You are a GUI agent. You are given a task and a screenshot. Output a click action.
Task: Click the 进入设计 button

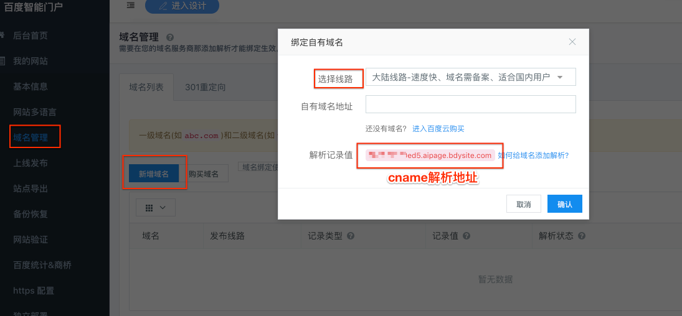tap(182, 6)
